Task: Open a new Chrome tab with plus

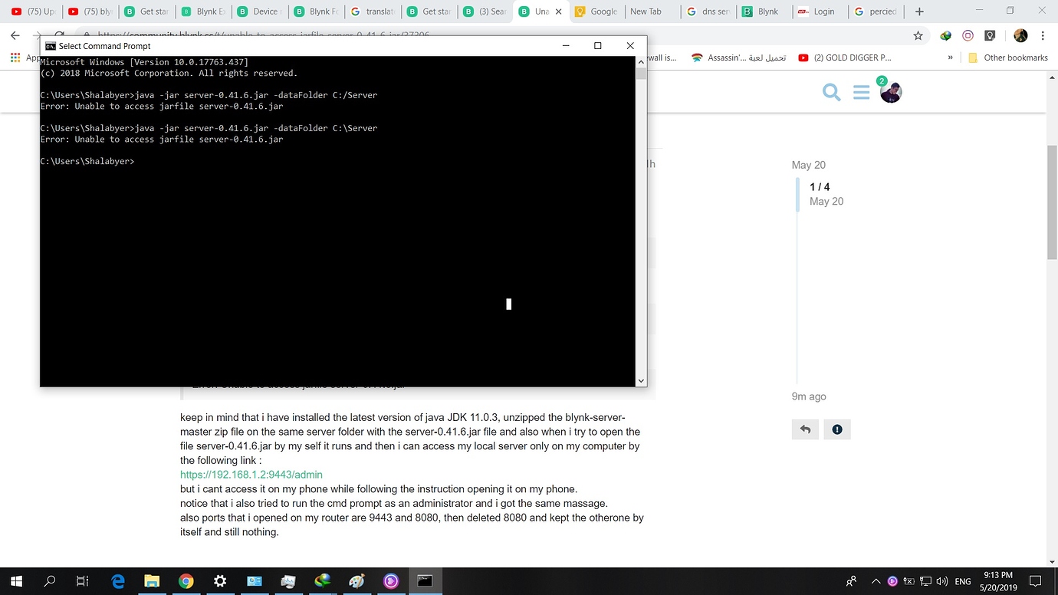Action: tap(919, 12)
